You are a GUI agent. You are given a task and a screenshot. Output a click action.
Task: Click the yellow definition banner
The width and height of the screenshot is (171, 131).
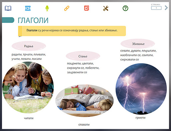coord(72,31)
